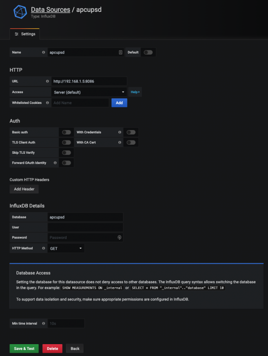Enable Forward OAuth Identity toggle
The image size is (268, 356).
point(67,163)
